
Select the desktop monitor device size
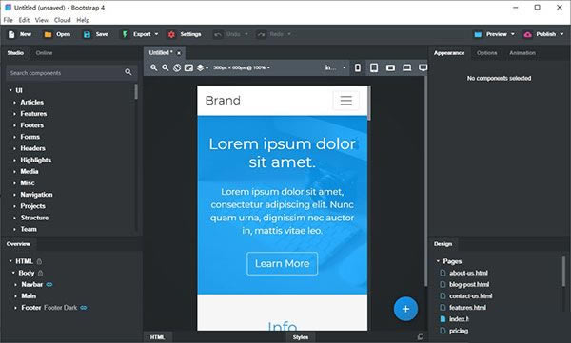tap(423, 67)
